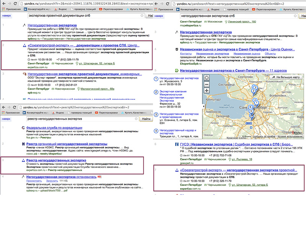This screenshot has width=306, height=230.
Task: Click map pin number 6
Action: [x=250, y=107]
